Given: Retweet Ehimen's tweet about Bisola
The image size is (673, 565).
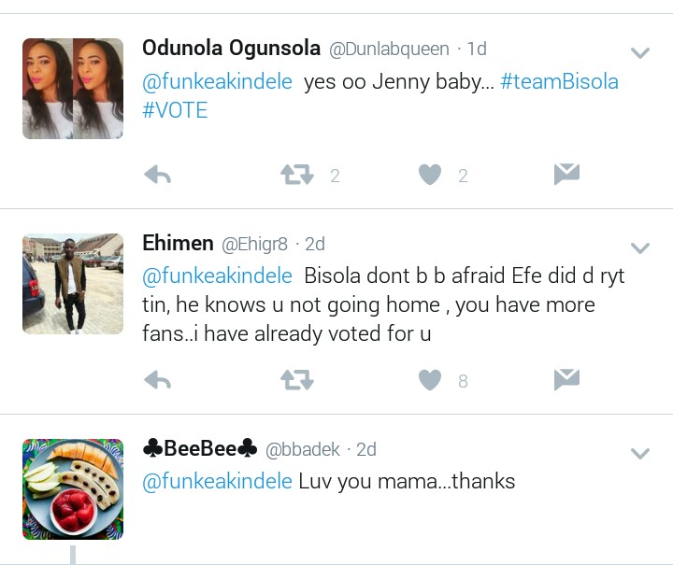Looking at the screenshot, I should click(297, 380).
